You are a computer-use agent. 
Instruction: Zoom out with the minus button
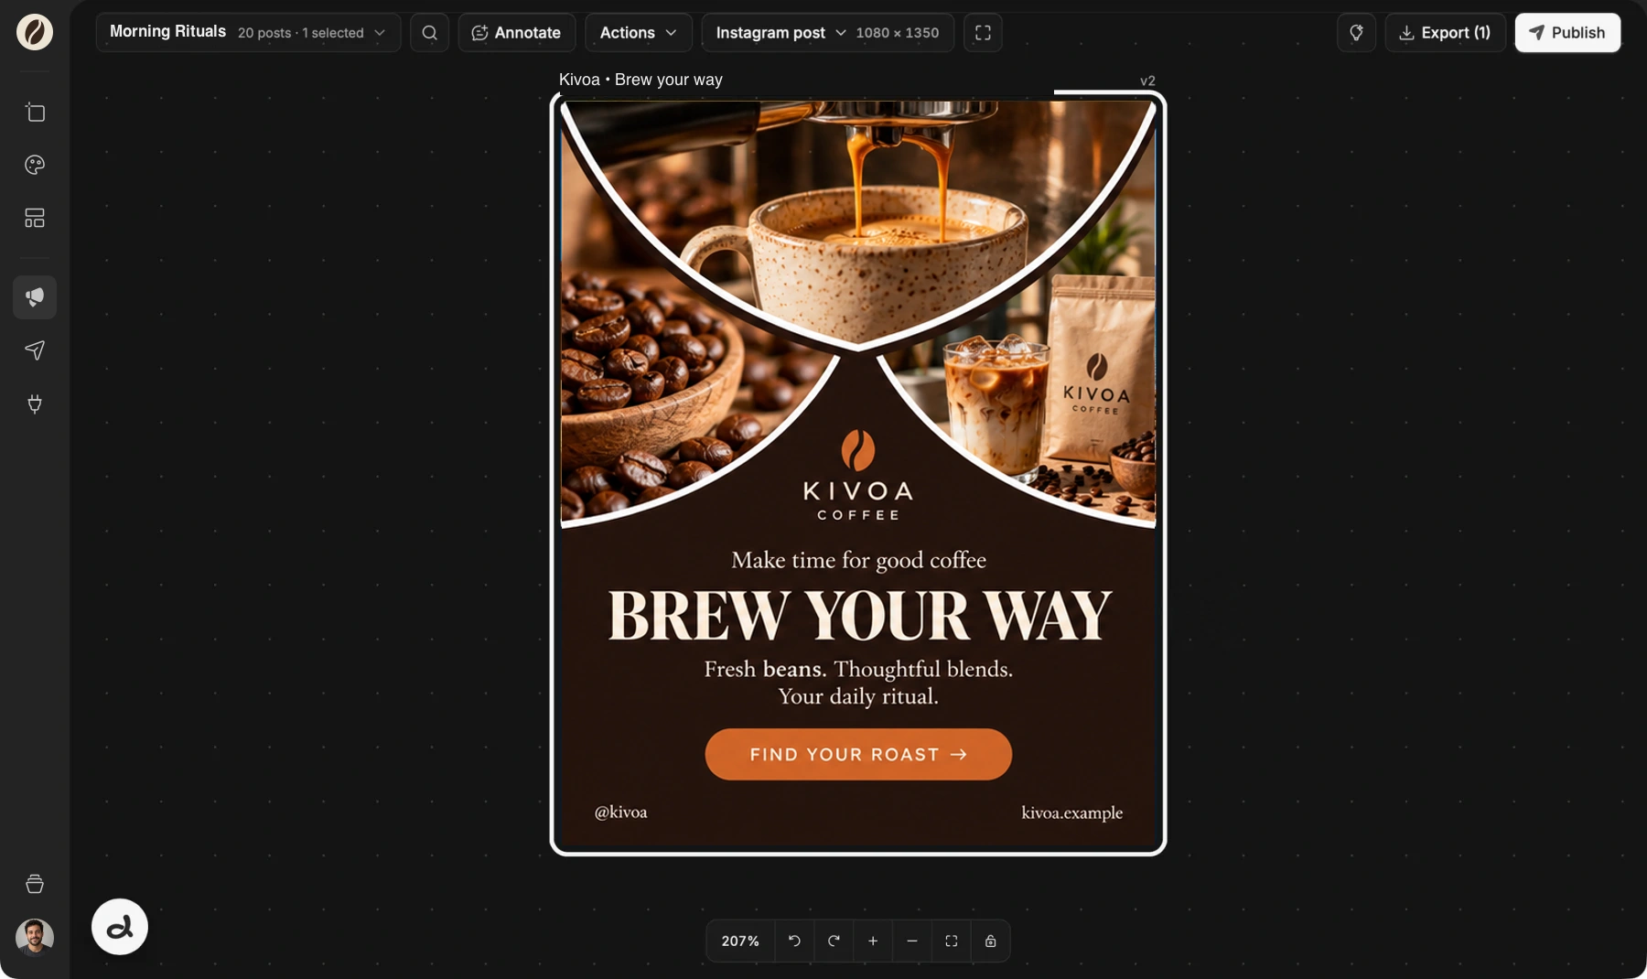[912, 941]
